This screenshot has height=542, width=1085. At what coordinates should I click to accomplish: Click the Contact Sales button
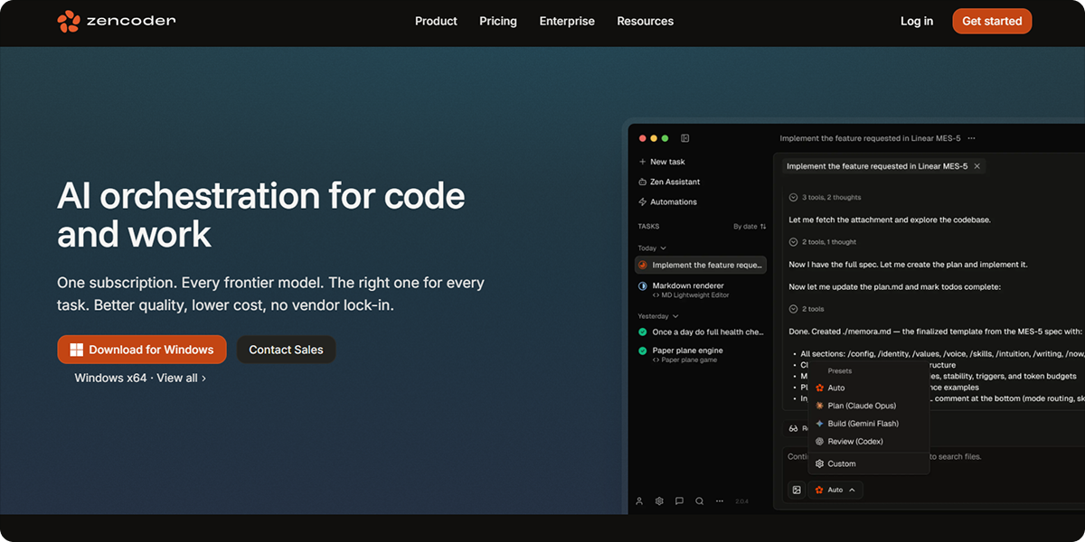point(286,350)
